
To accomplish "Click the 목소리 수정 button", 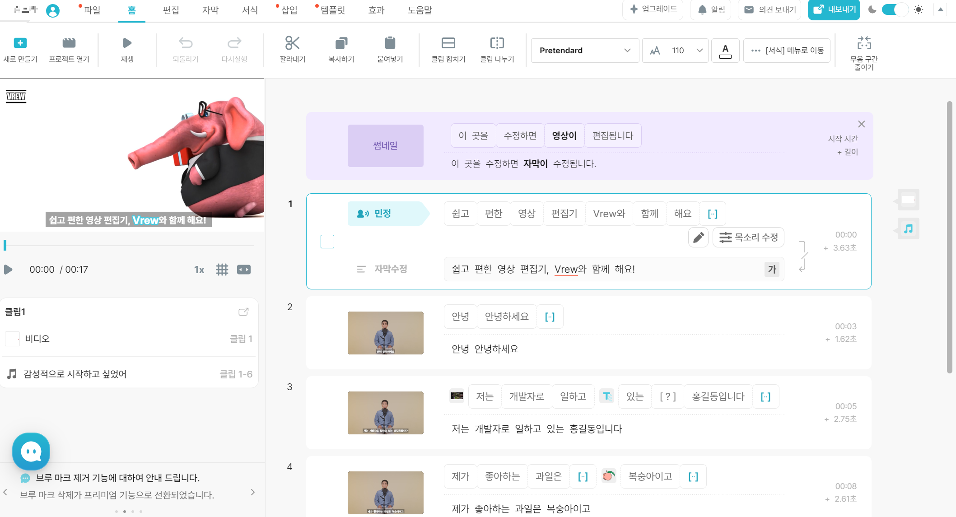I will pos(748,238).
